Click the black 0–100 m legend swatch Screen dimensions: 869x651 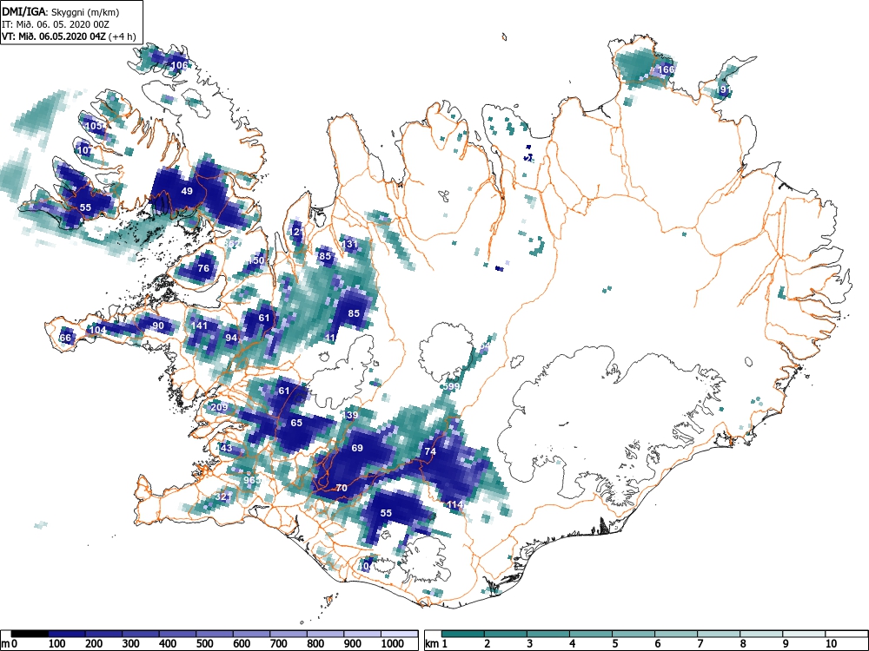coord(30,634)
